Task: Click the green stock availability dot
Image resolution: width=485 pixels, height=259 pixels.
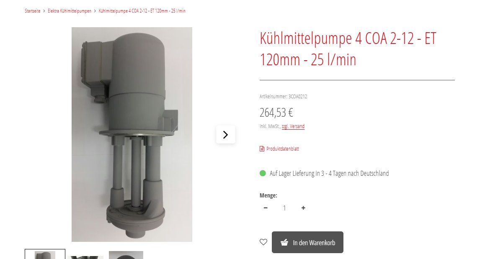Action: point(263,173)
